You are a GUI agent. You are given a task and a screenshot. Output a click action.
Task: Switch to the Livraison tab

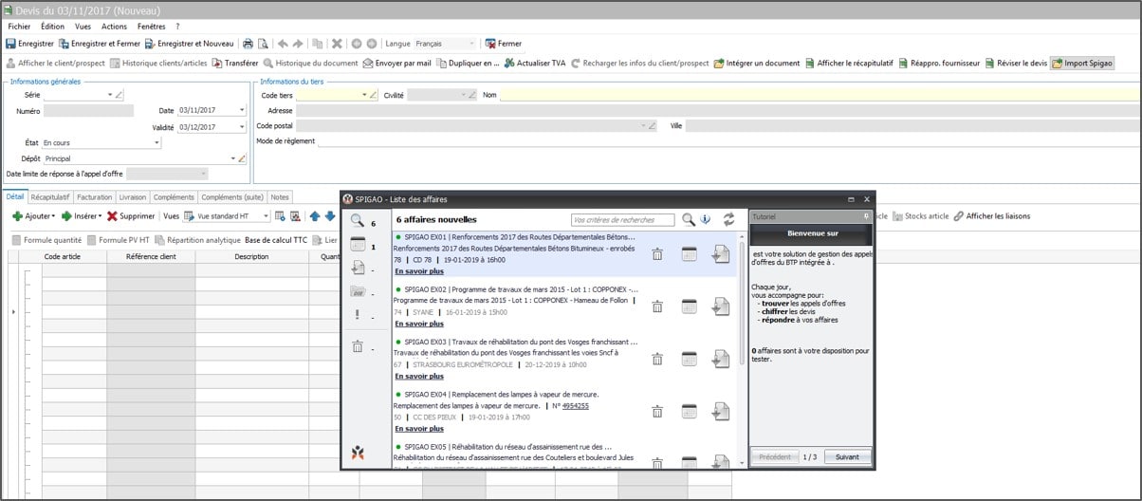click(133, 197)
